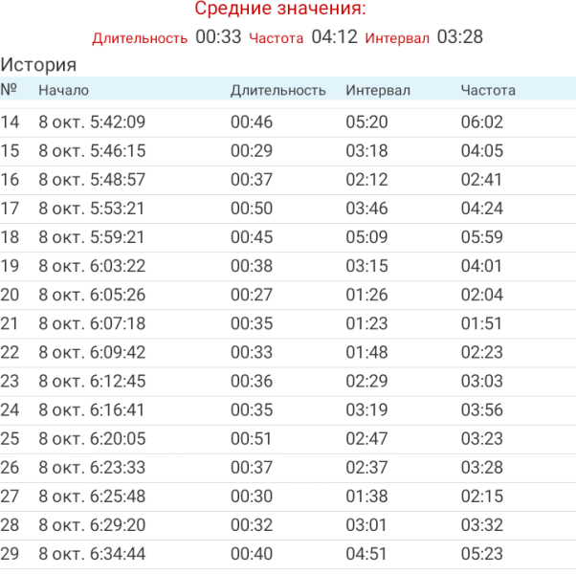Select duration 00:50 in row 17

(x=252, y=209)
